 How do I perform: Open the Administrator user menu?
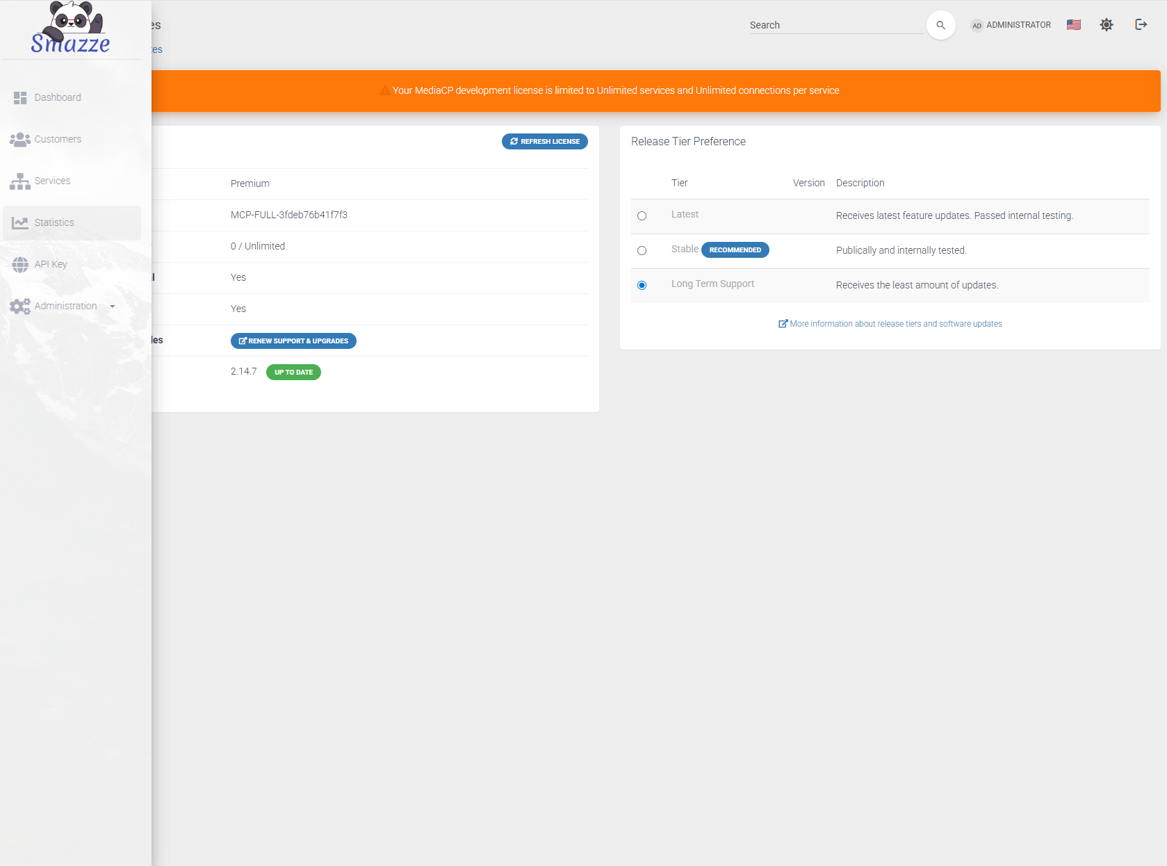point(1011,25)
